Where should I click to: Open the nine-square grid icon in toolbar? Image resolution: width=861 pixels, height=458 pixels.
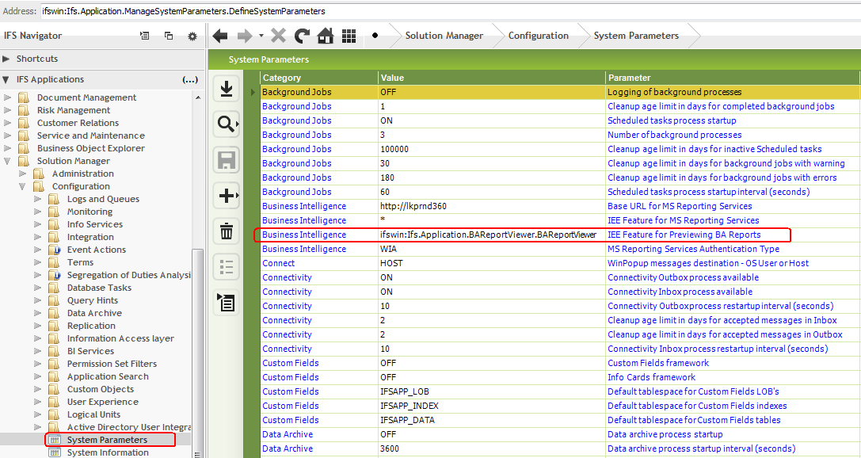coord(349,36)
